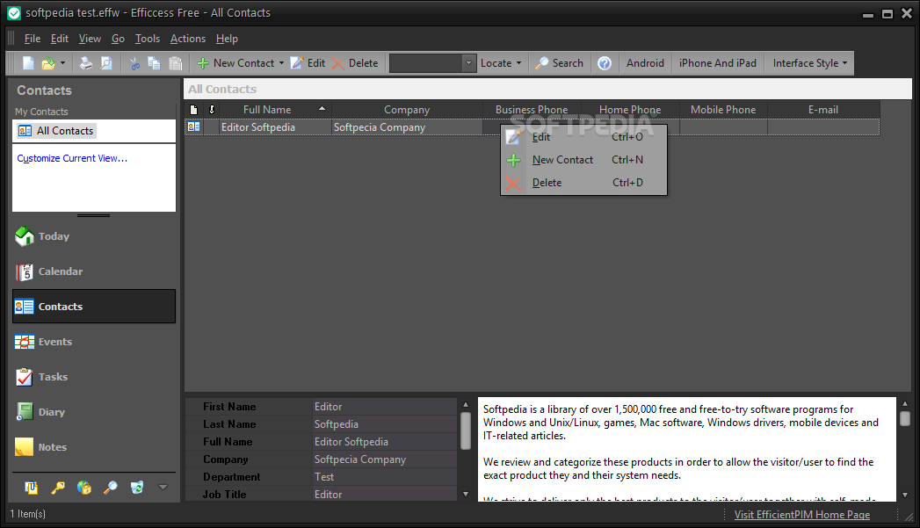920x528 pixels.
Task: Click the Delete button in the toolbar
Action: [355, 62]
